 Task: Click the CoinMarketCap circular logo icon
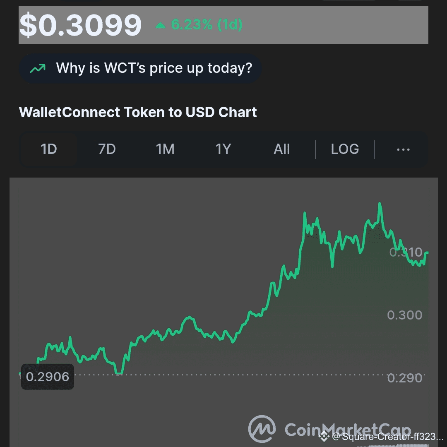[x=262, y=429]
